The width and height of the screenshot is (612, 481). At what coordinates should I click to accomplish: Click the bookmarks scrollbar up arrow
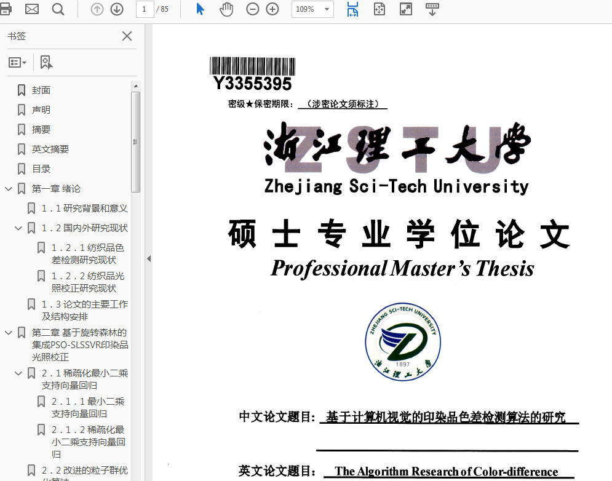(135, 86)
